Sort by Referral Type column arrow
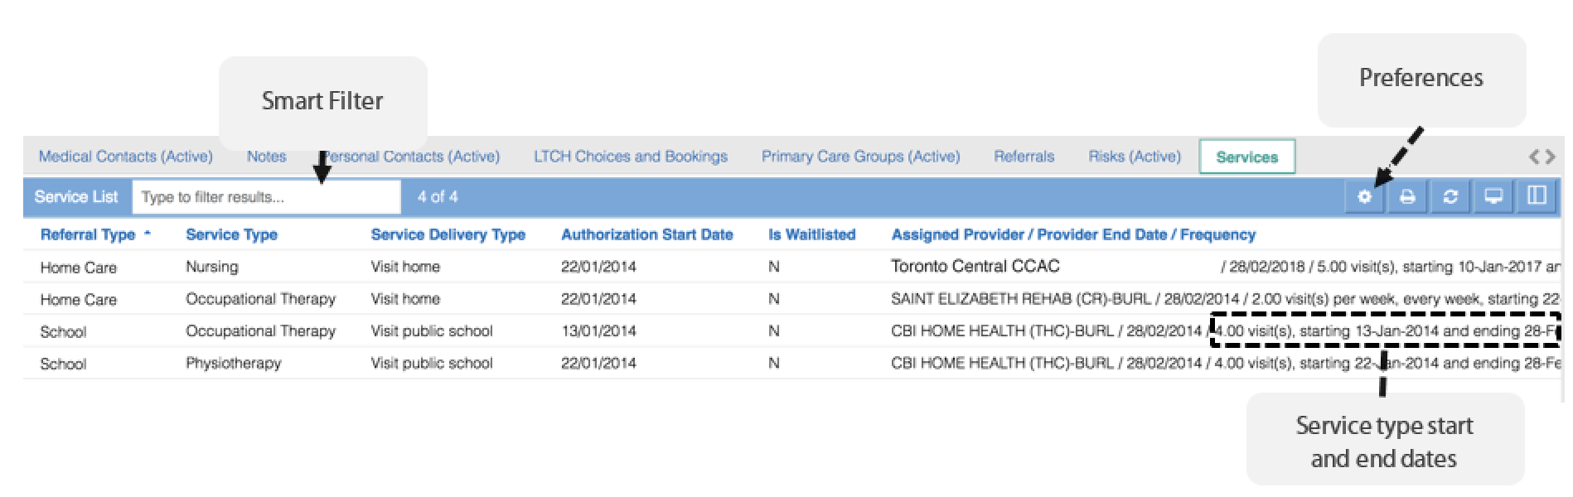 [148, 234]
